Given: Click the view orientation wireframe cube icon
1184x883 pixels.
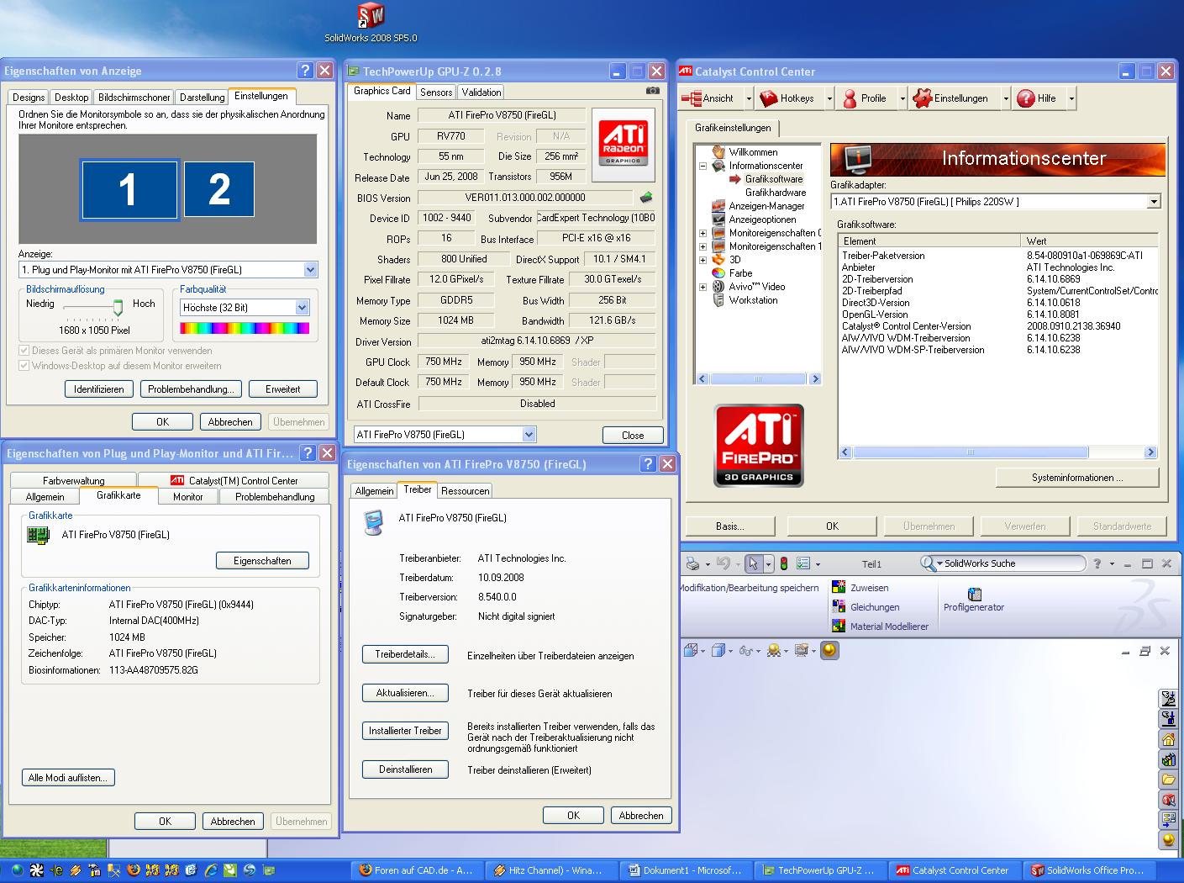Looking at the screenshot, I should (691, 650).
